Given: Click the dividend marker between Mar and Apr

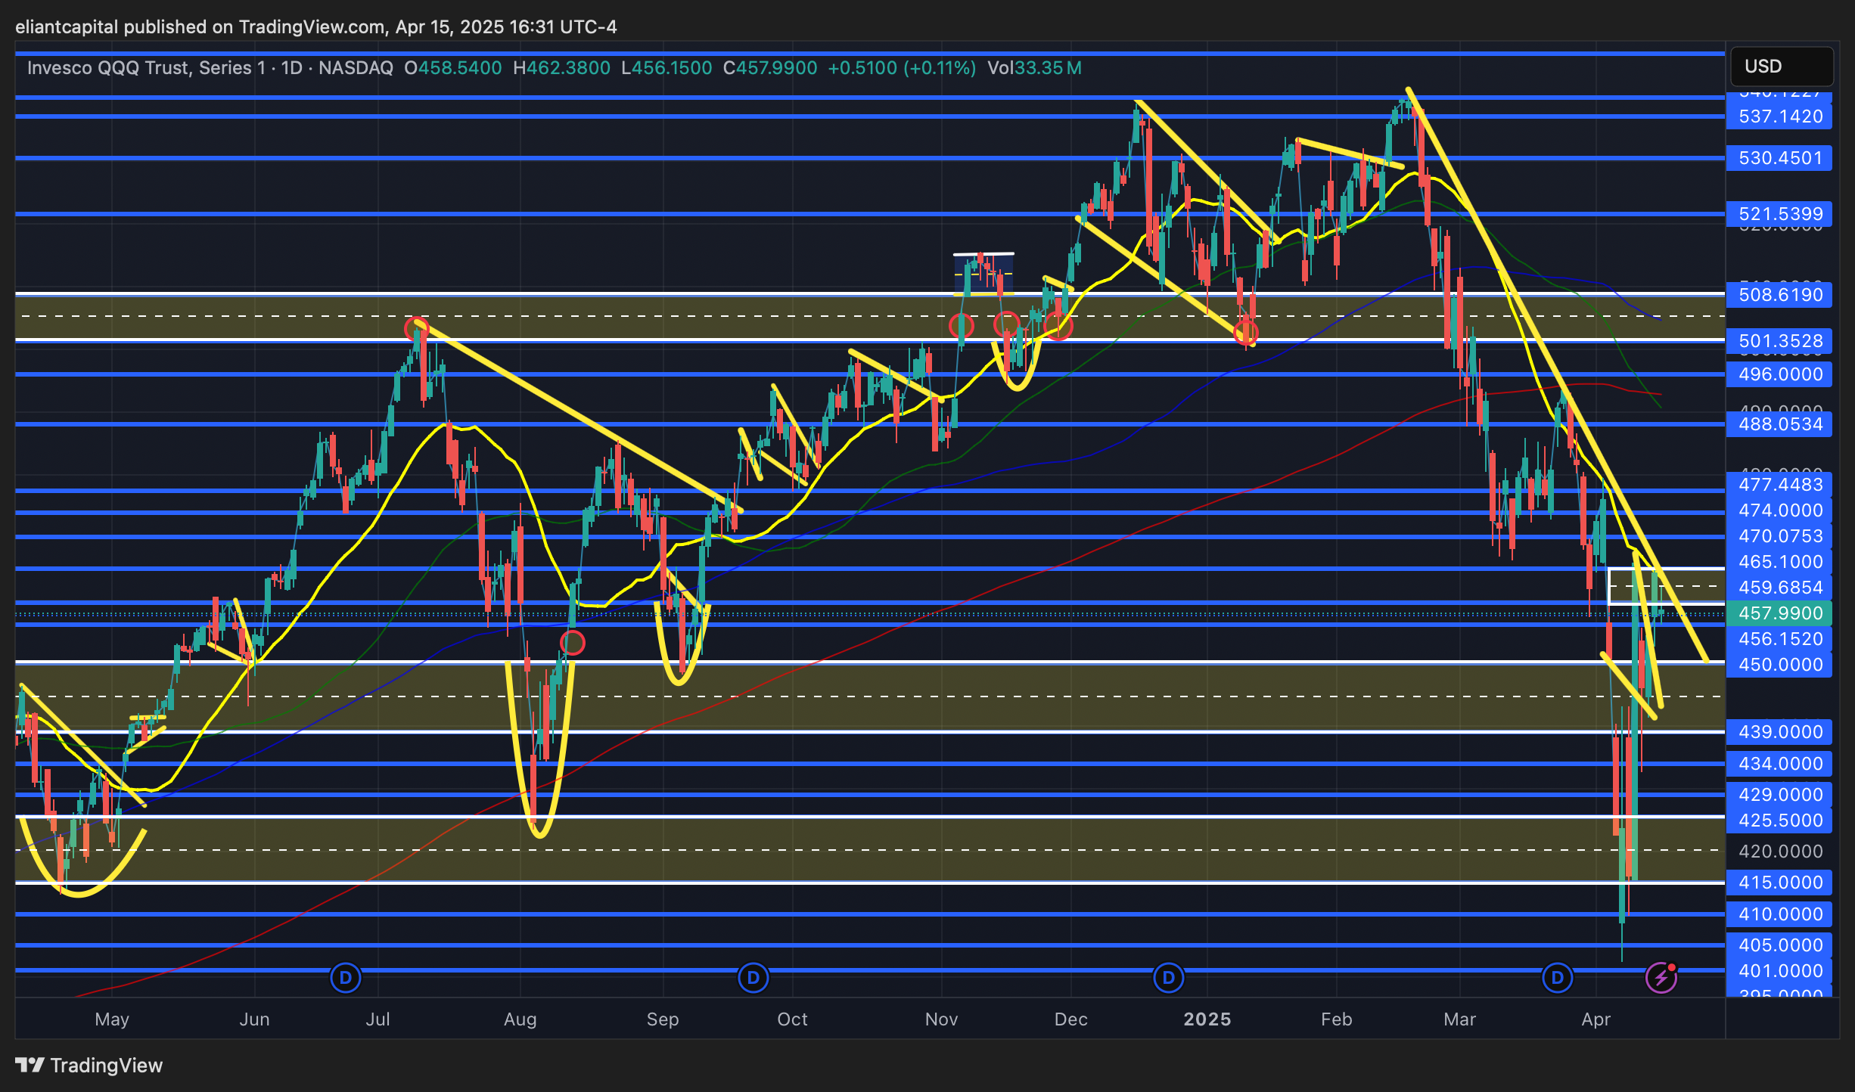Looking at the screenshot, I should click(1557, 977).
